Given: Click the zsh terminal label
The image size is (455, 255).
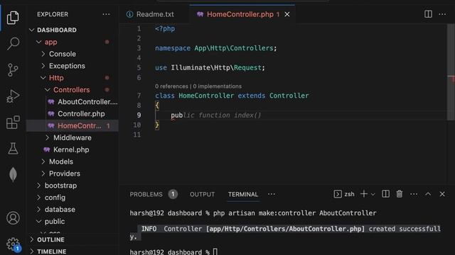Looking at the screenshot, I should (x=349, y=194).
